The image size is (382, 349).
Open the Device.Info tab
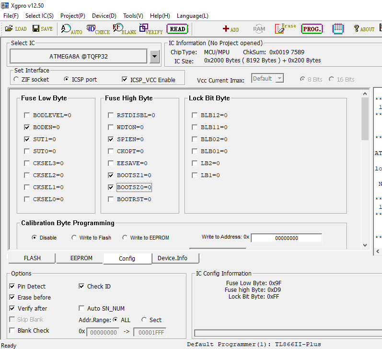(172, 258)
